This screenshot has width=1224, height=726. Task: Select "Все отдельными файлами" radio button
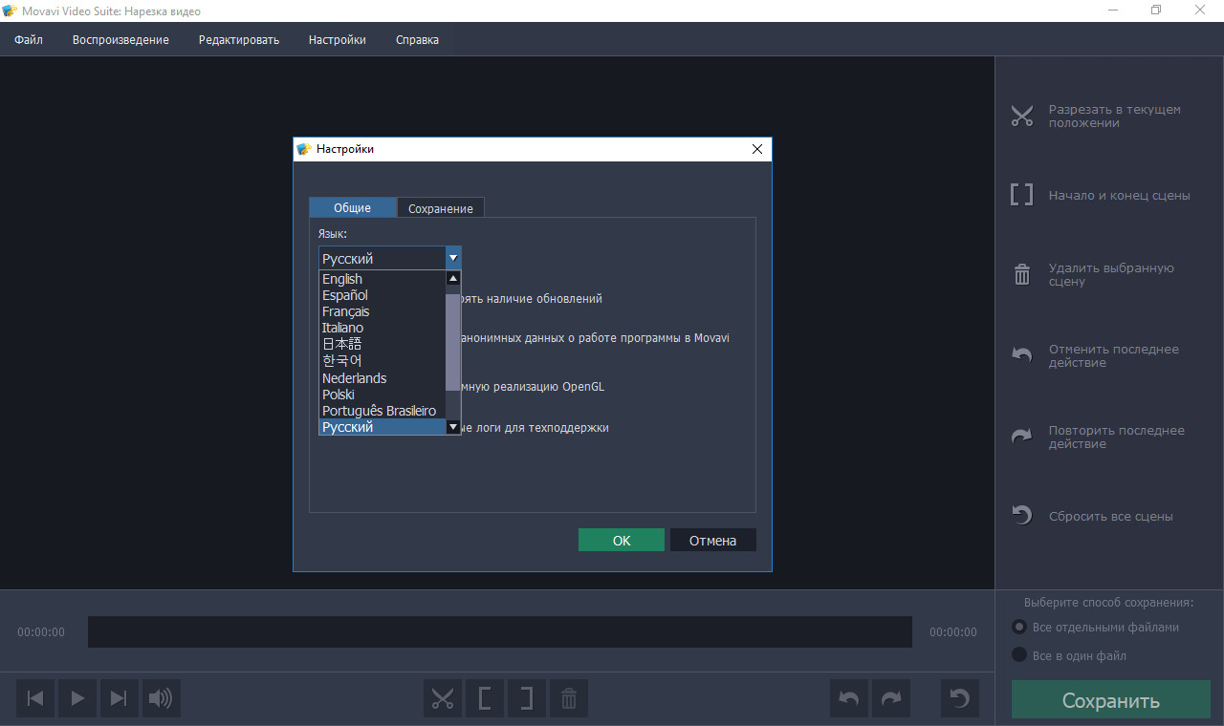(x=1019, y=628)
